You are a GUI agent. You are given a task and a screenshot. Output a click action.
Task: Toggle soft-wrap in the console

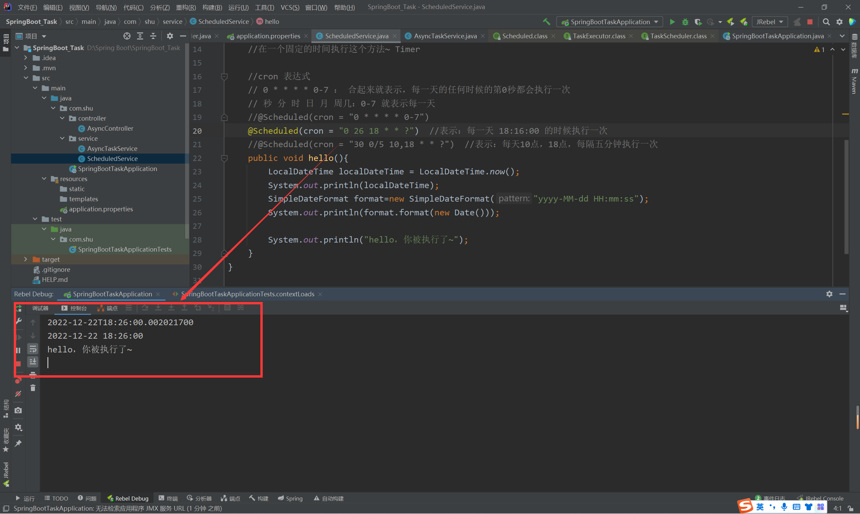click(x=33, y=348)
